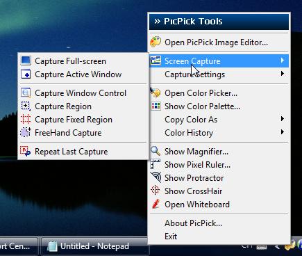Click the Capture Region dotted-square icon

(x=26, y=106)
